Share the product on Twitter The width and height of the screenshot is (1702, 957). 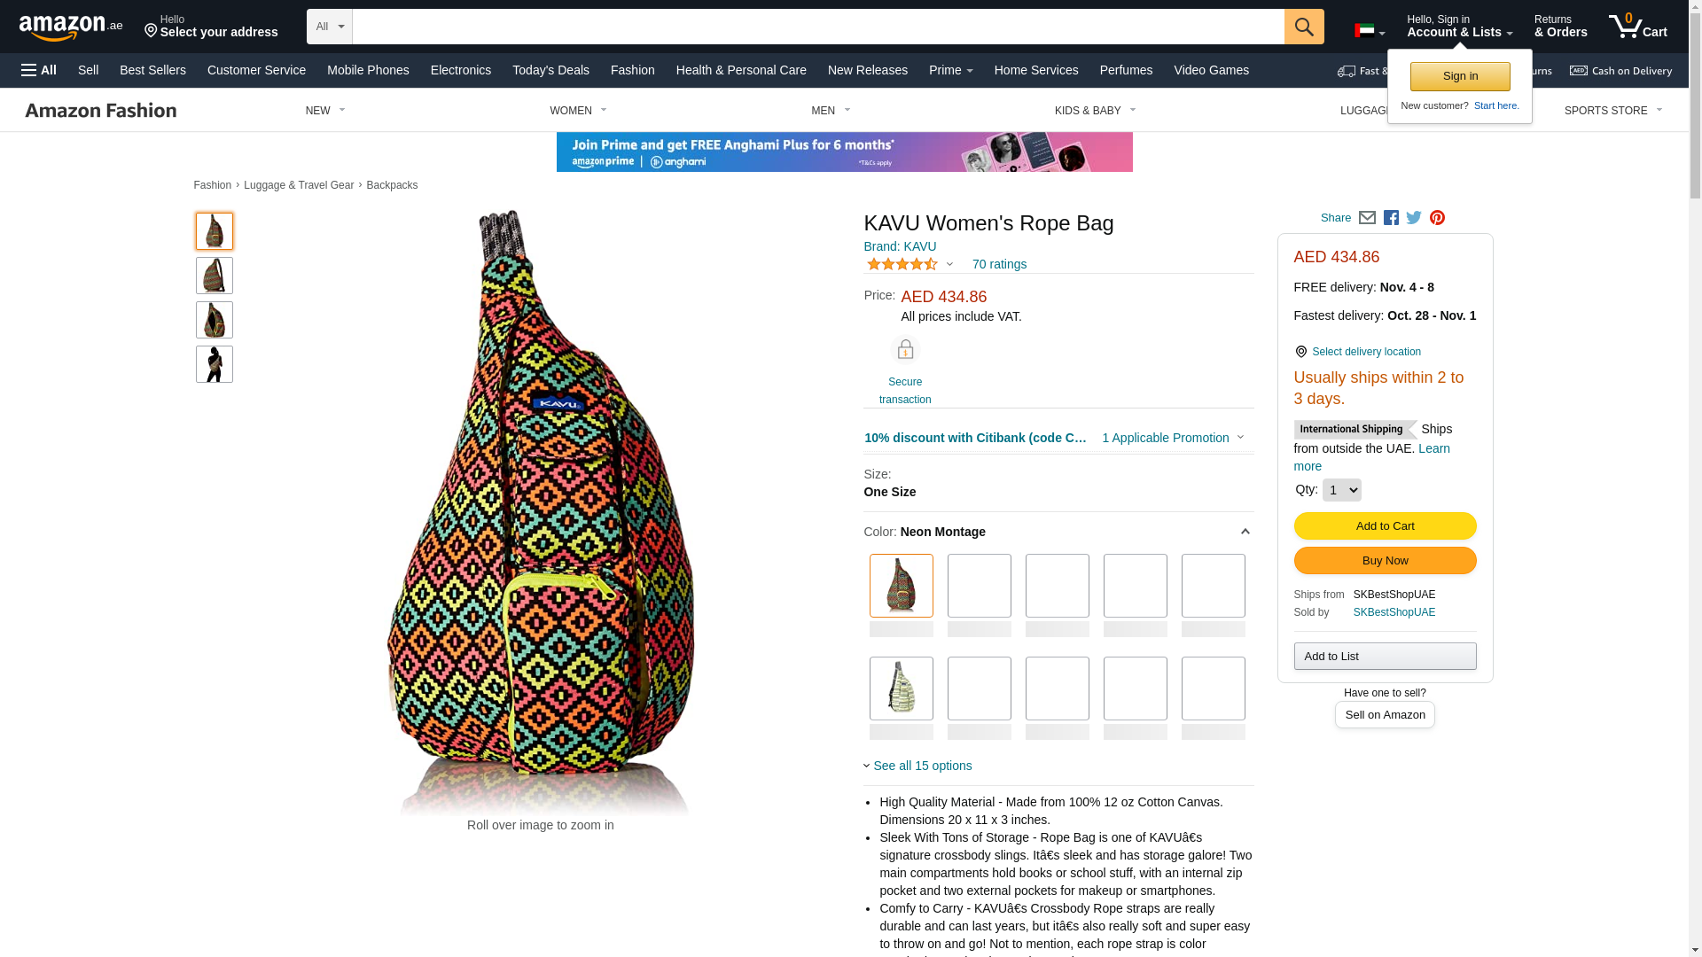1414,218
